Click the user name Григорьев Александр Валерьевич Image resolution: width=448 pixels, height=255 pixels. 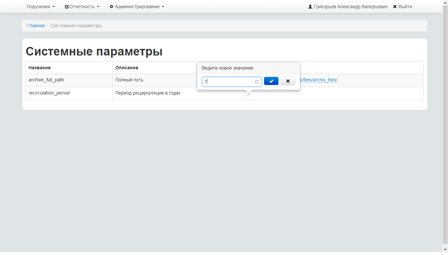coord(348,7)
